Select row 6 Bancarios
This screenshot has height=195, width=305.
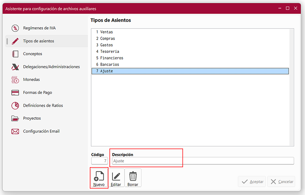190,64
